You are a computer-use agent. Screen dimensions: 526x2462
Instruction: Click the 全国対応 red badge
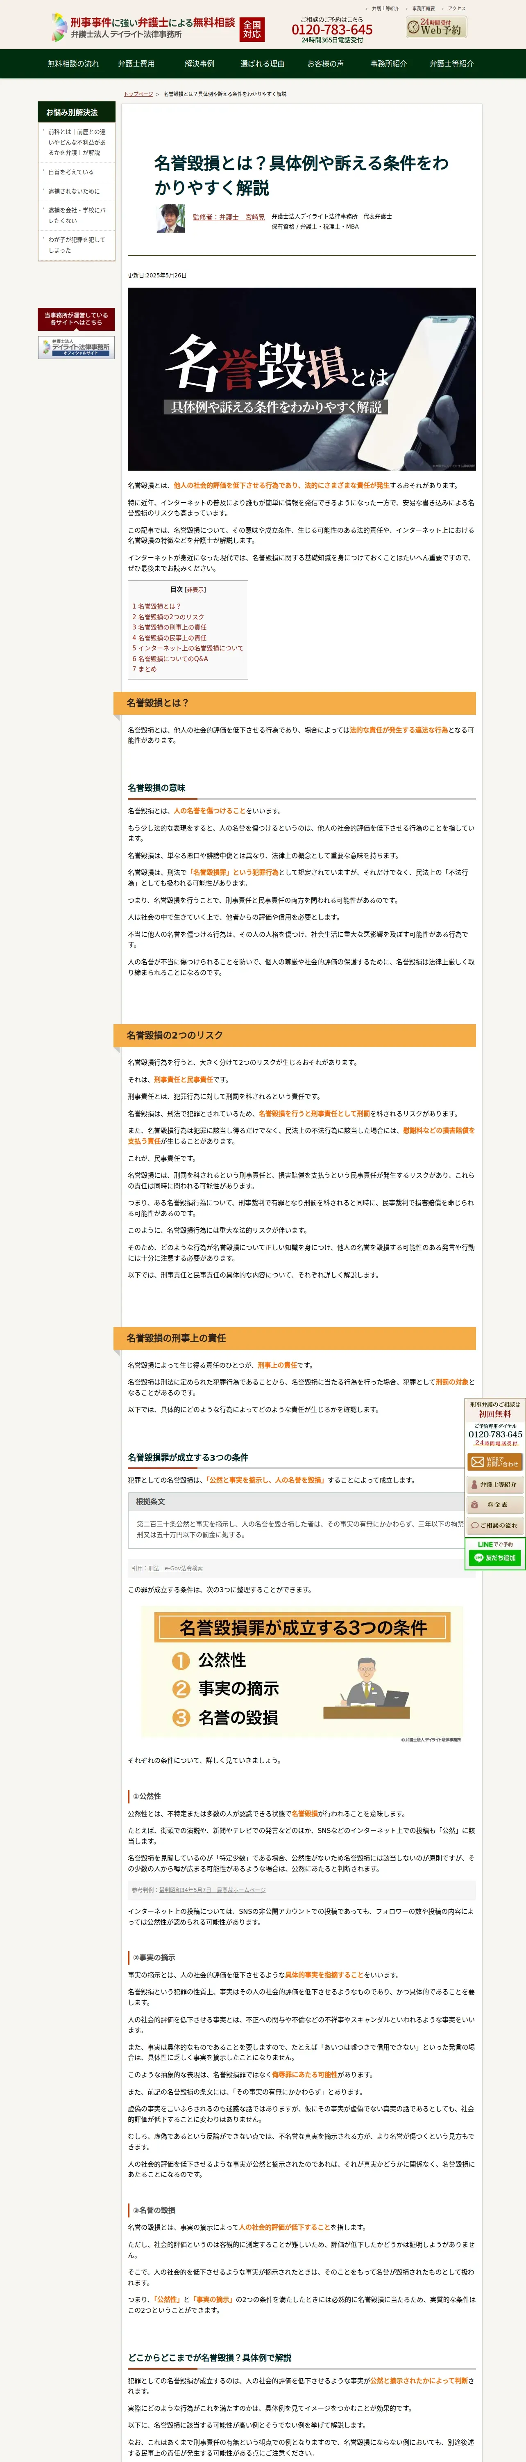click(x=252, y=30)
